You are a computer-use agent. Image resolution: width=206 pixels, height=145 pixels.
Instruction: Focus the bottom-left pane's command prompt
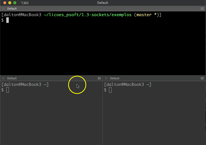tap(8, 90)
